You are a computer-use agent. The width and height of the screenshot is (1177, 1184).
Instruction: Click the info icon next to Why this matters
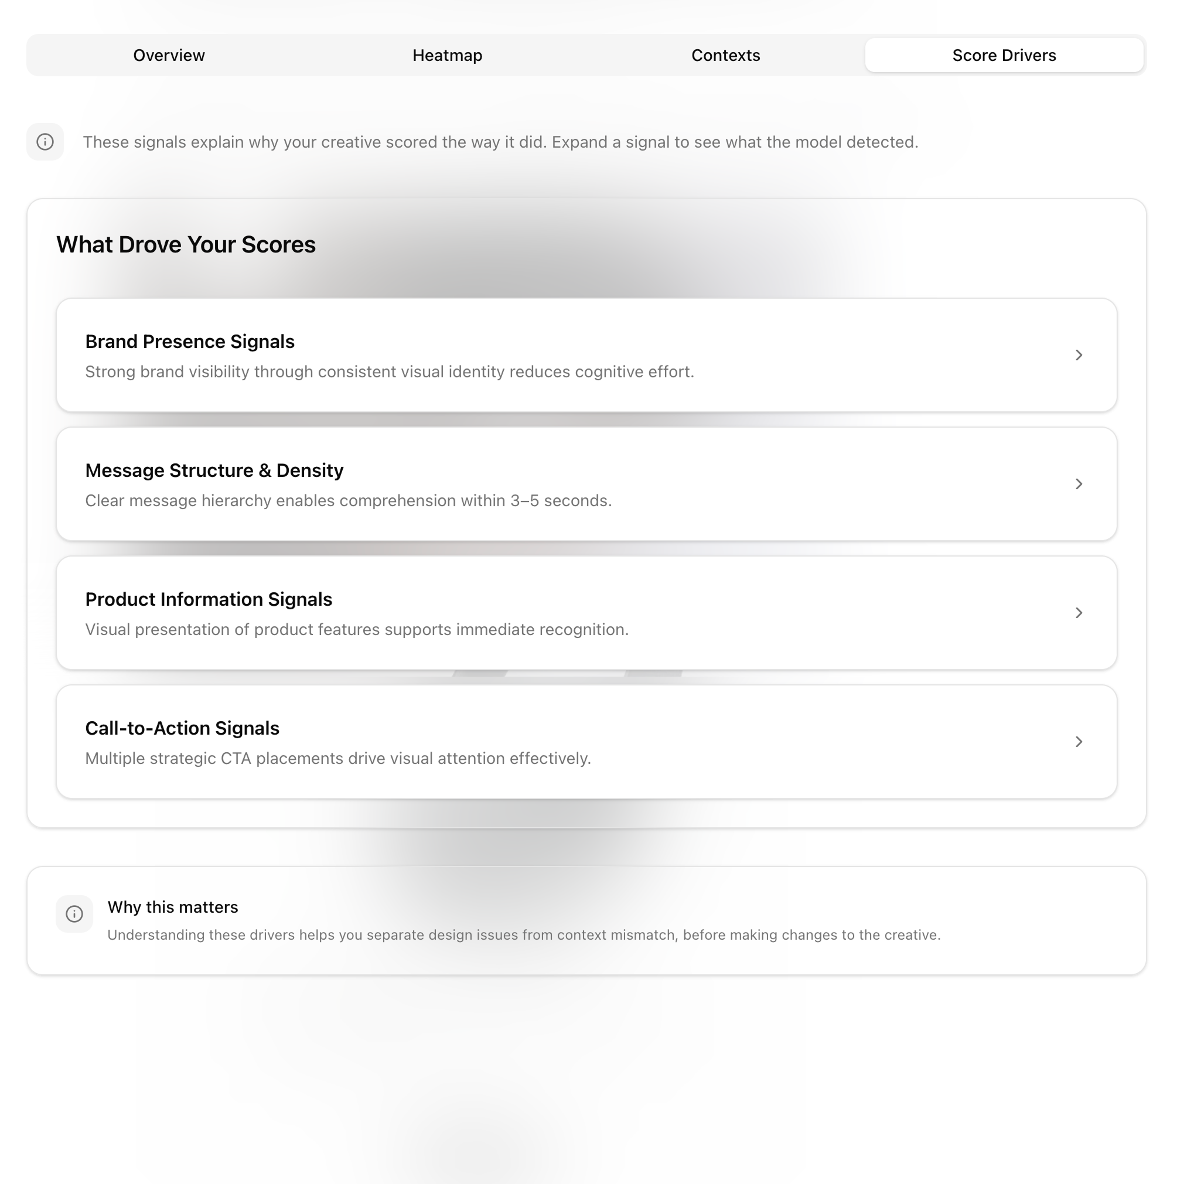tap(74, 914)
